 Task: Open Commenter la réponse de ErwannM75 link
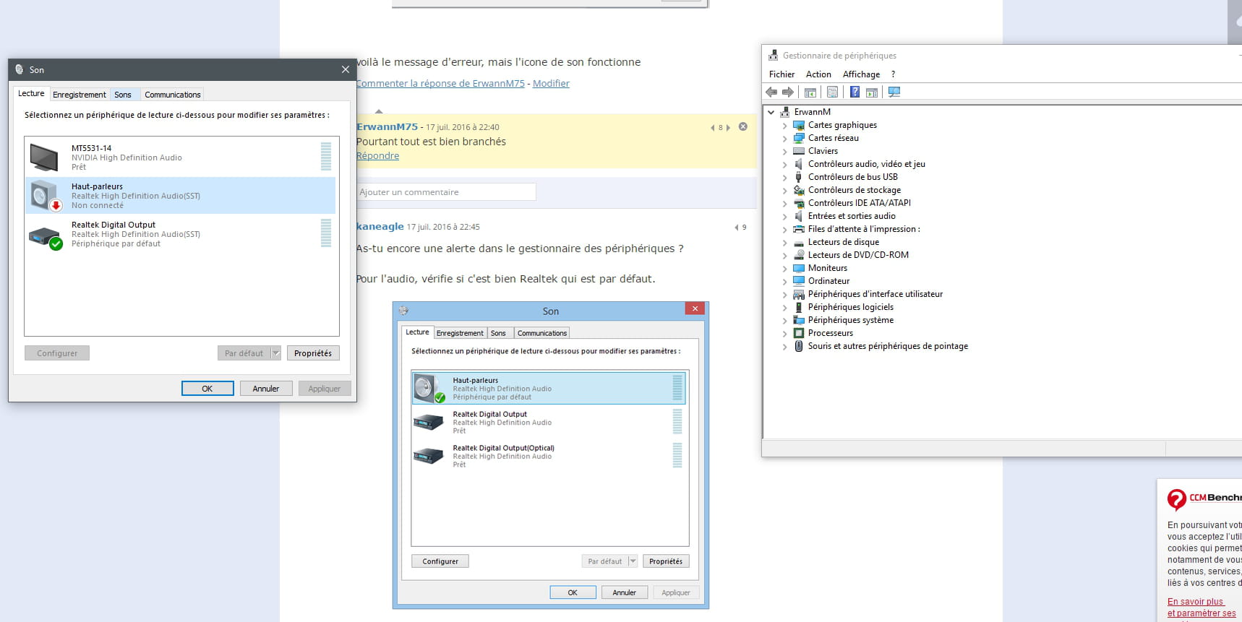coord(440,84)
